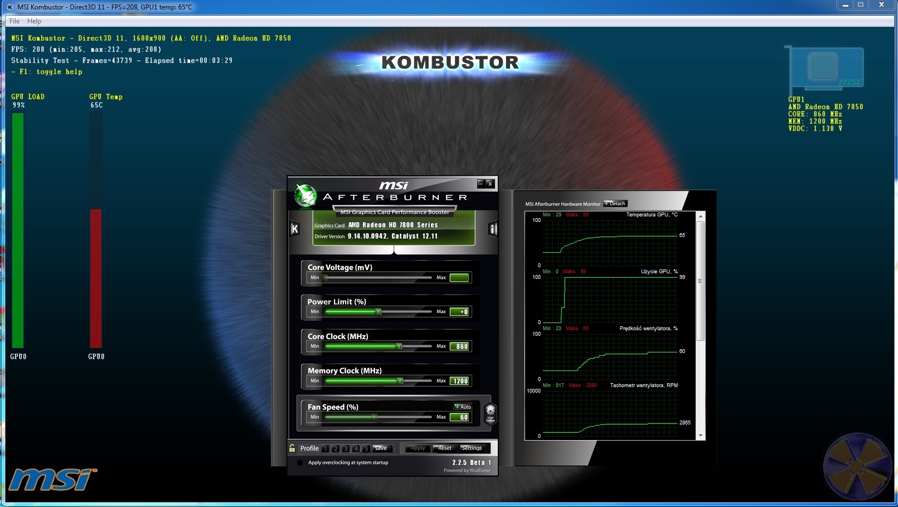Click the Kombustor K button in Afterburner
Viewport: 898px width, 507px height.
295,229
